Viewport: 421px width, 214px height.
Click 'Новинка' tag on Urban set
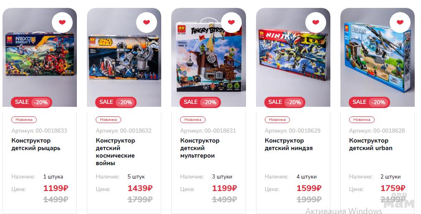pos(361,120)
